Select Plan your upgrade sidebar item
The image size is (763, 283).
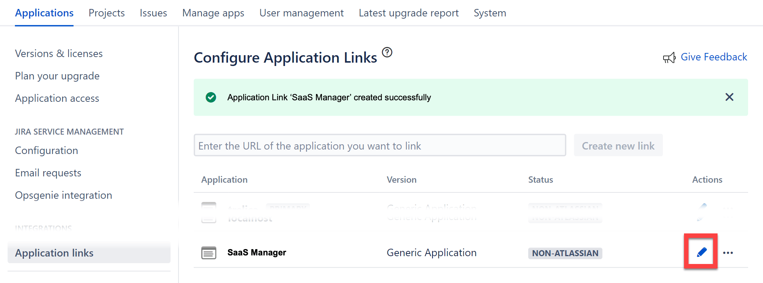[57, 76]
